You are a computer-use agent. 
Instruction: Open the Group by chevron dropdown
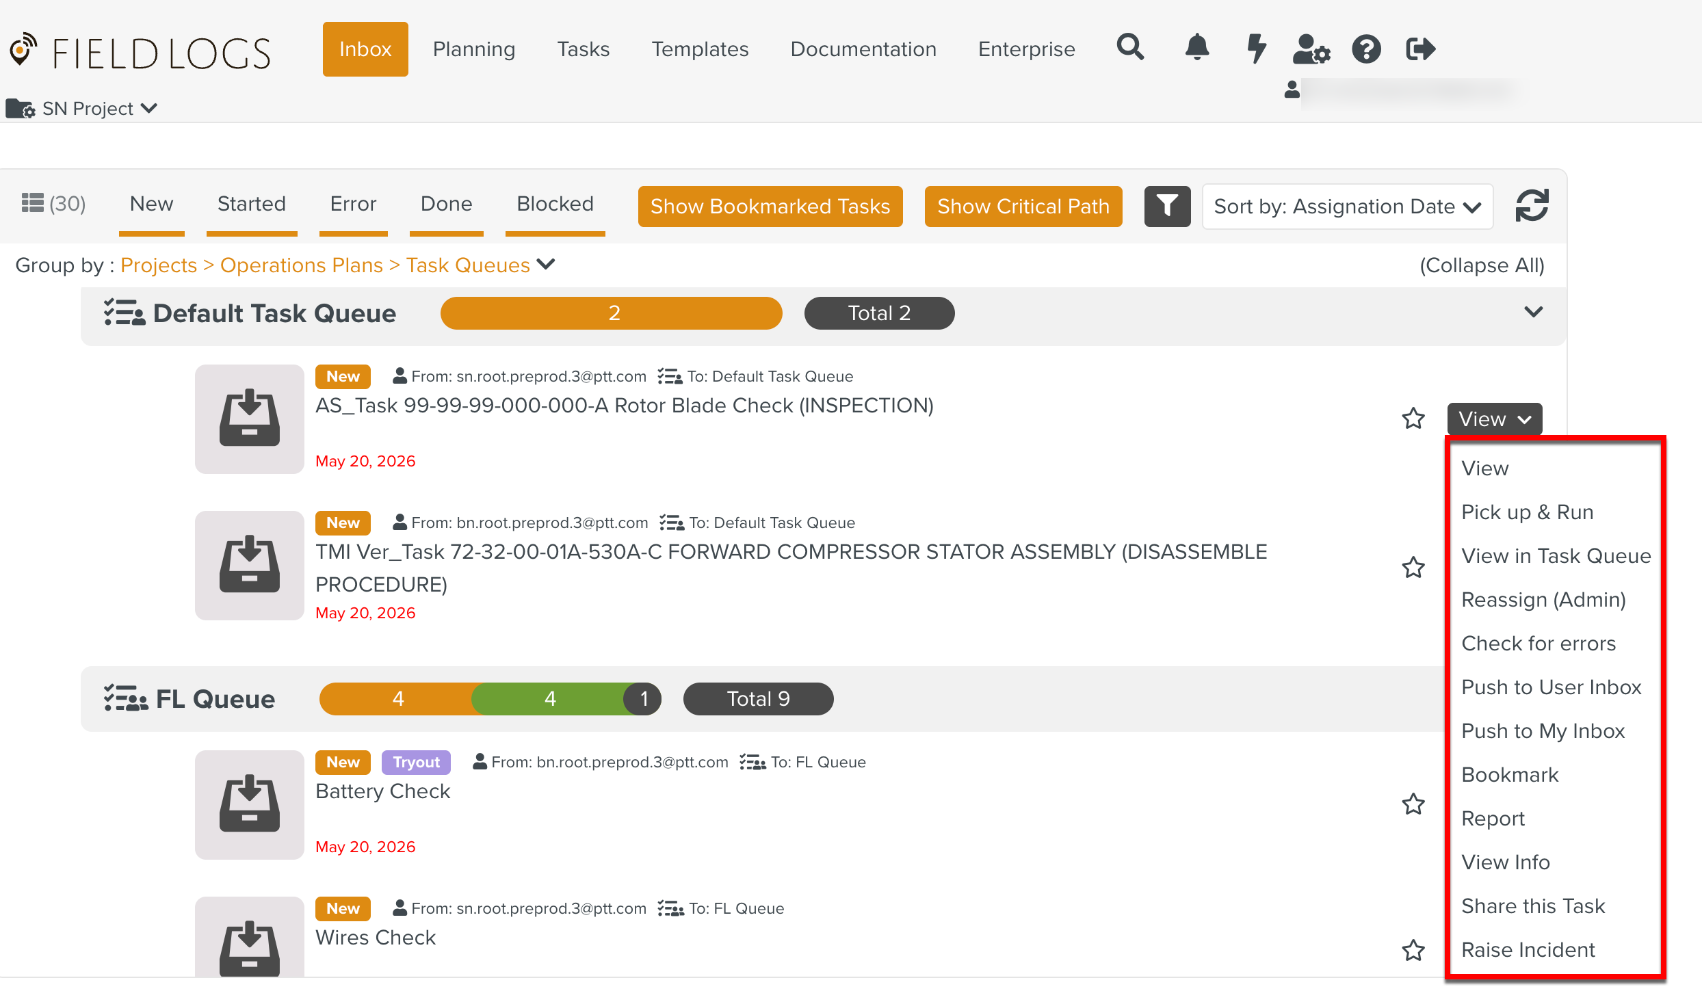tap(545, 264)
